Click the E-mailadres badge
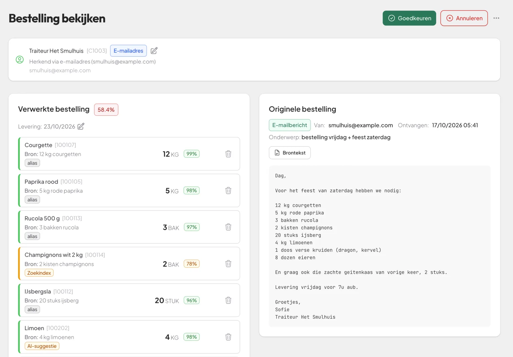513x357 pixels. click(128, 51)
